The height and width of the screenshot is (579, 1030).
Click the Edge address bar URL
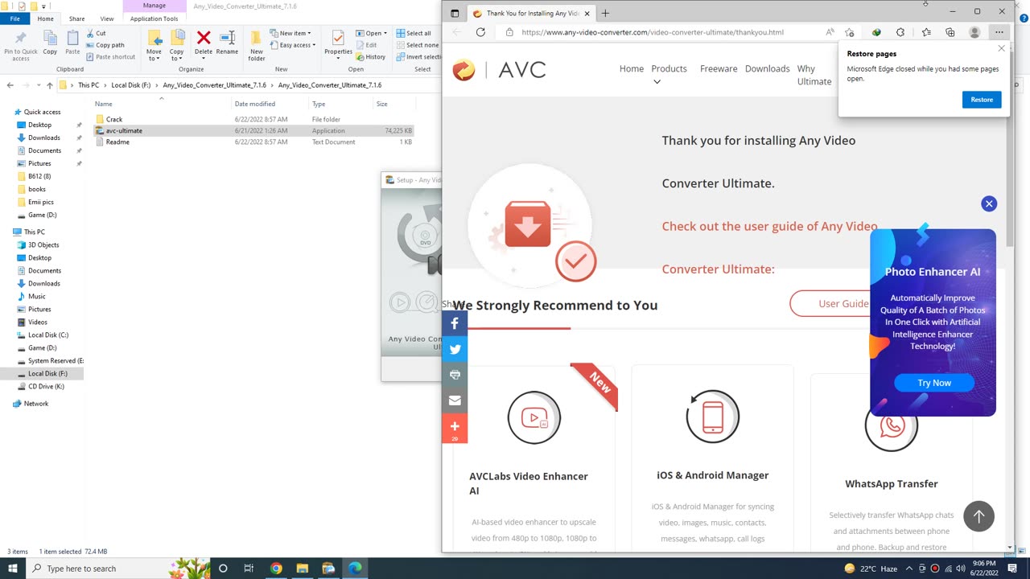653,32
